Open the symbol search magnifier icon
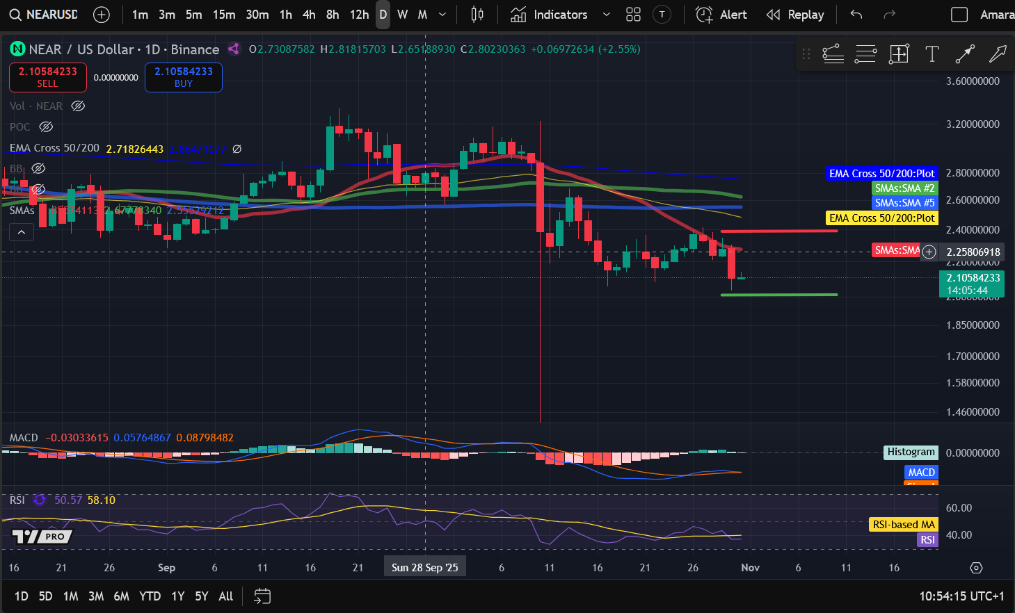This screenshot has width=1015, height=613. (14, 14)
